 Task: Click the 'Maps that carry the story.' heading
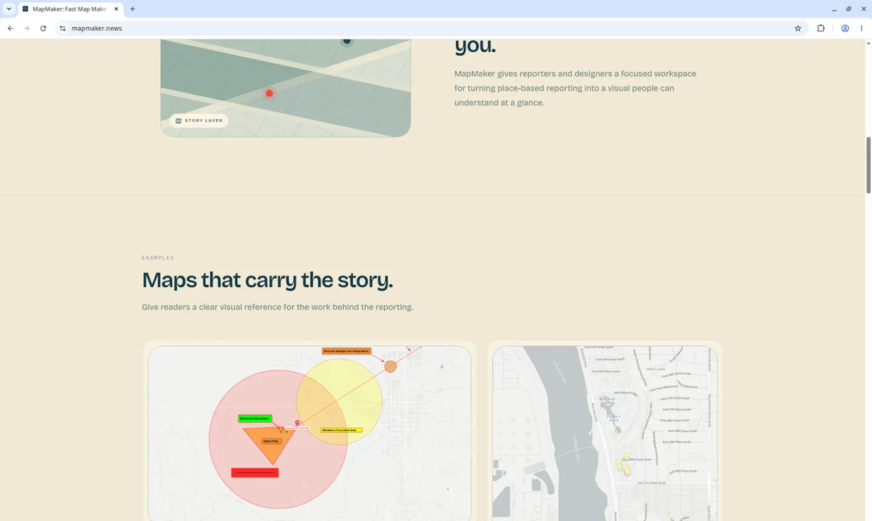pyautogui.click(x=267, y=280)
